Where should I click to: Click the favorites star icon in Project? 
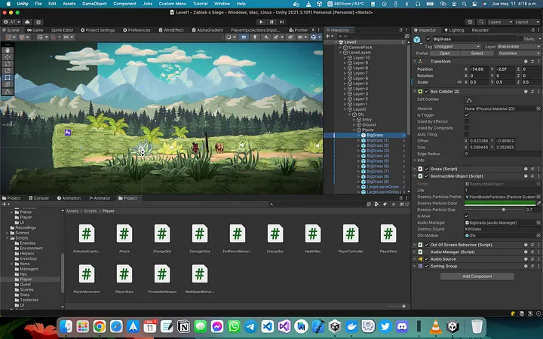(393, 204)
